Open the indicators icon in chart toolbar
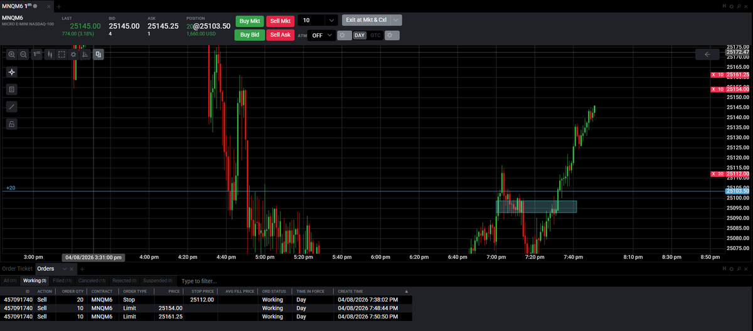The width and height of the screenshot is (753, 331). pyautogui.click(x=86, y=55)
